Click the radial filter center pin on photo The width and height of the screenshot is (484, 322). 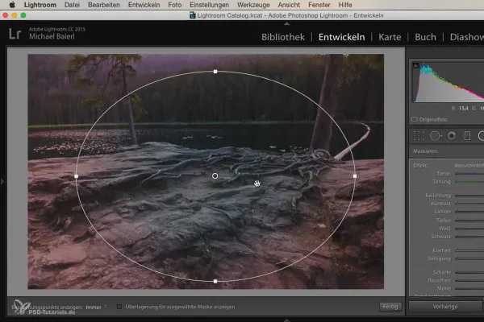click(x=215, y=176)
